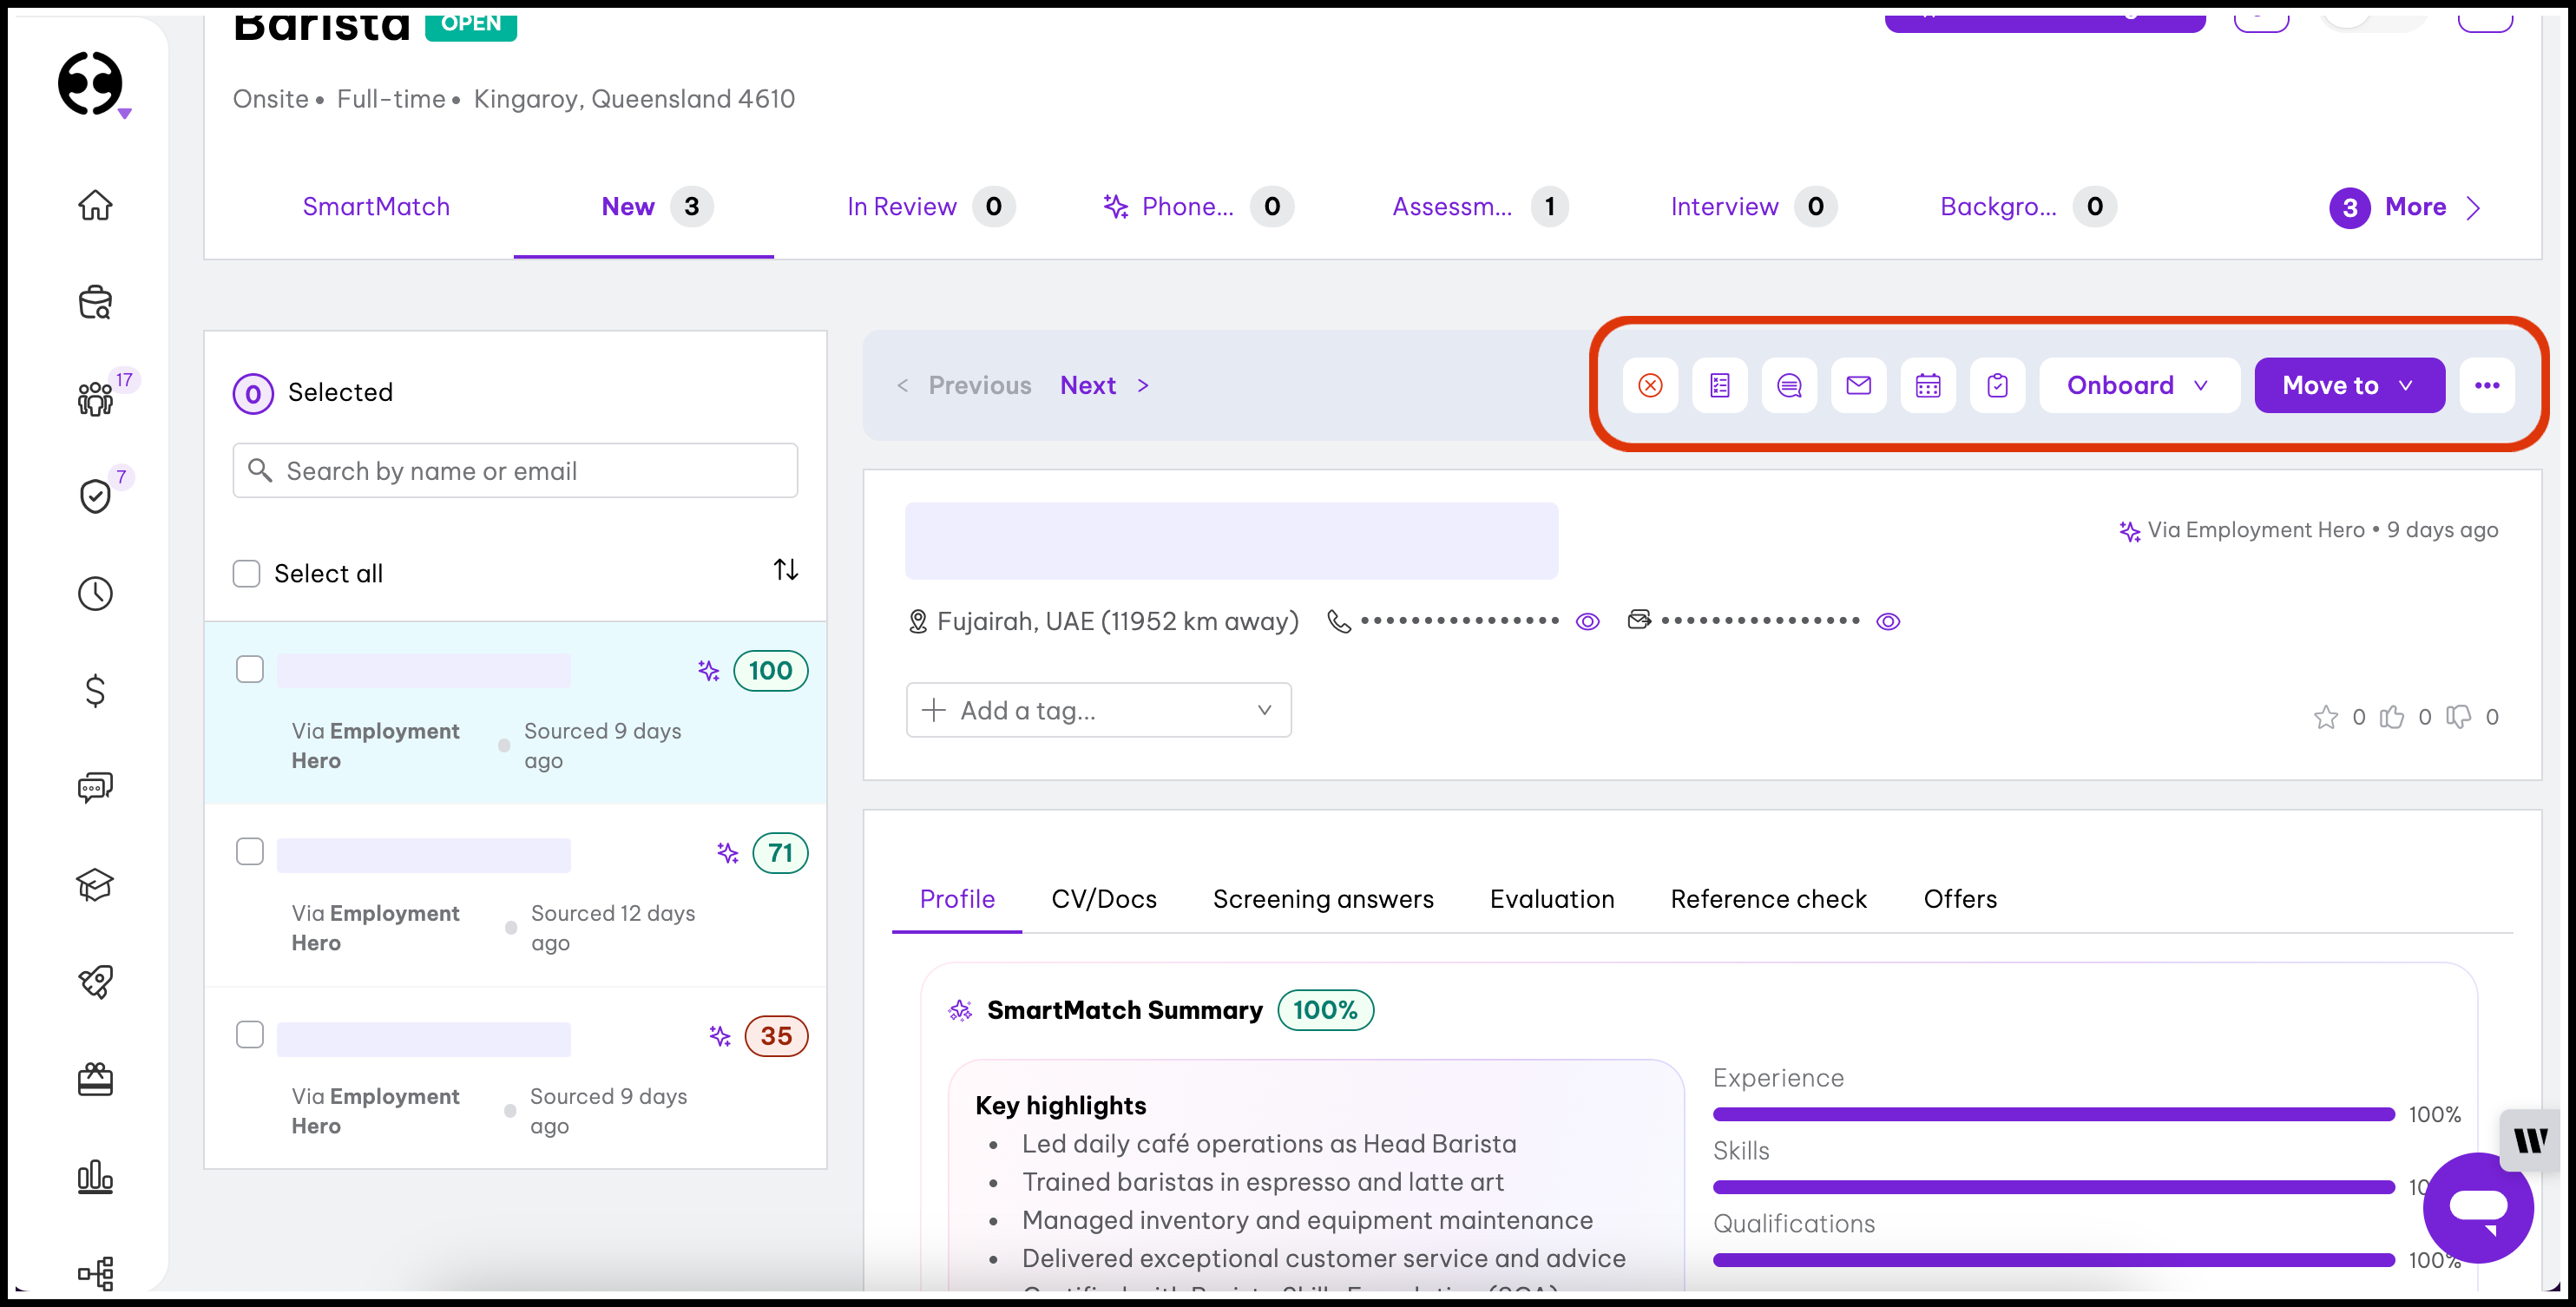Click the sort arrows icon by Select all
2576x1307 pixels.
[785, 570]
